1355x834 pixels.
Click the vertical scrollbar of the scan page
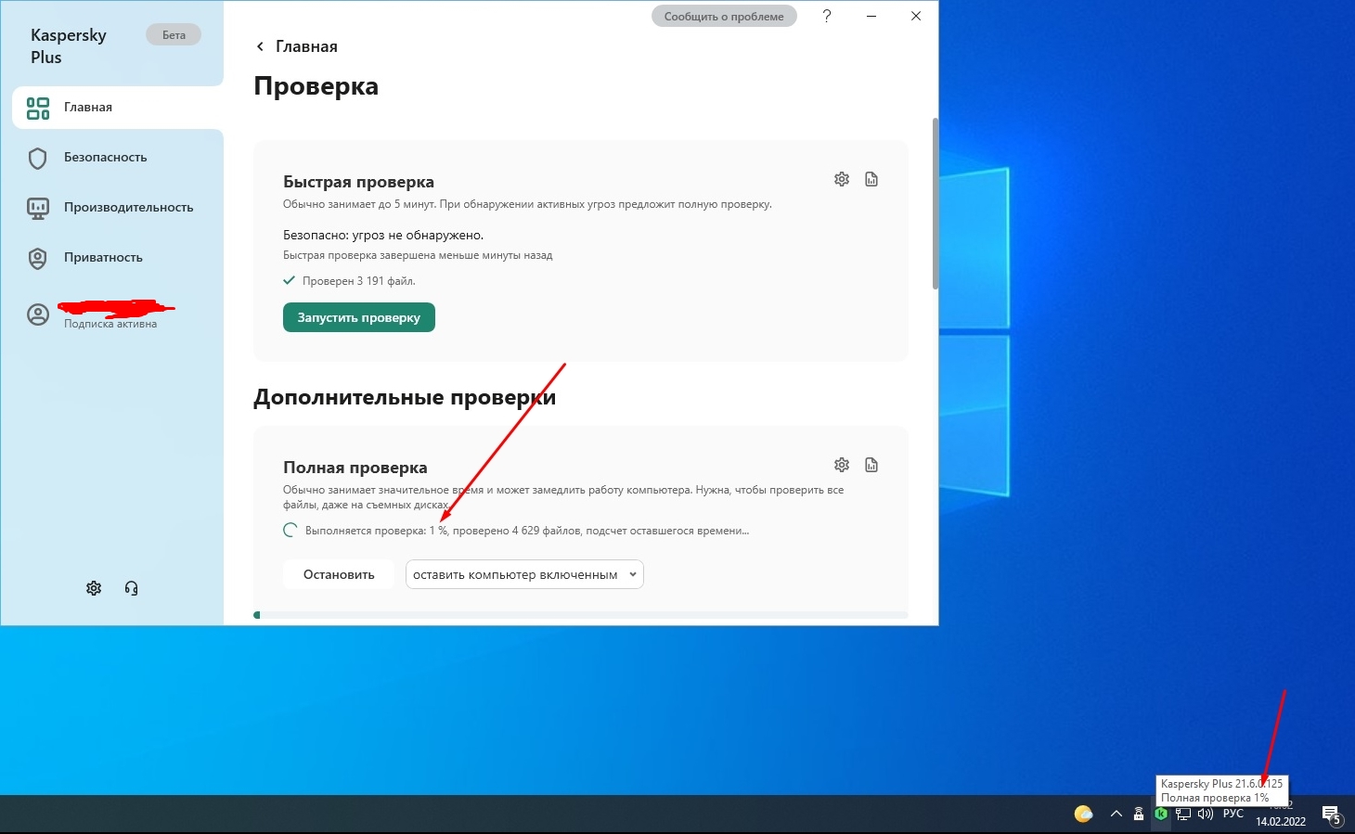(935, 204)
